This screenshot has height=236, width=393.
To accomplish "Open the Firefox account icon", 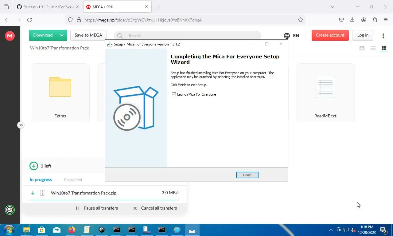I will point(364,20).
